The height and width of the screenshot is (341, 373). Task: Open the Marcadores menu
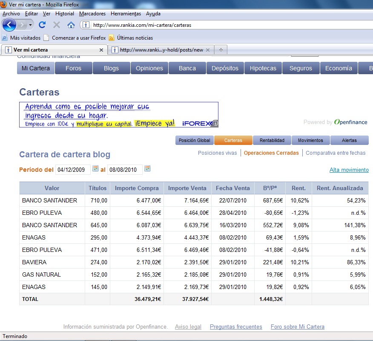click(92, 14)
